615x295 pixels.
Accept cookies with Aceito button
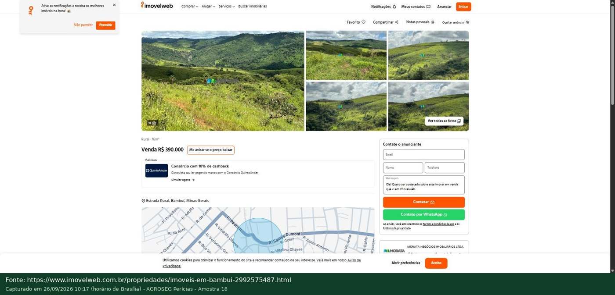click(436, 263)
